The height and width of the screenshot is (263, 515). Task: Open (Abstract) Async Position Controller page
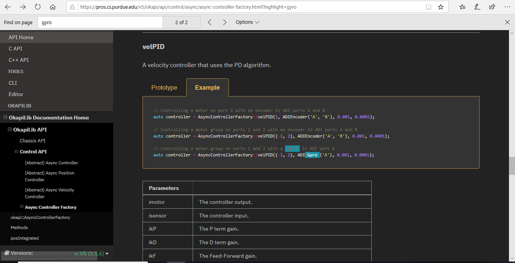click(50, 176)
